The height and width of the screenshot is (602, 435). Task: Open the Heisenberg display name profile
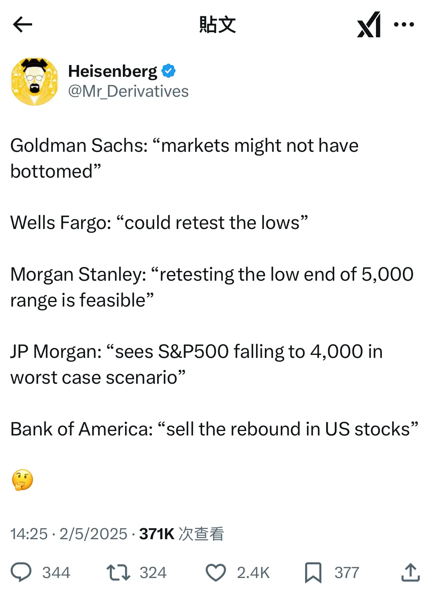(113, 71)
